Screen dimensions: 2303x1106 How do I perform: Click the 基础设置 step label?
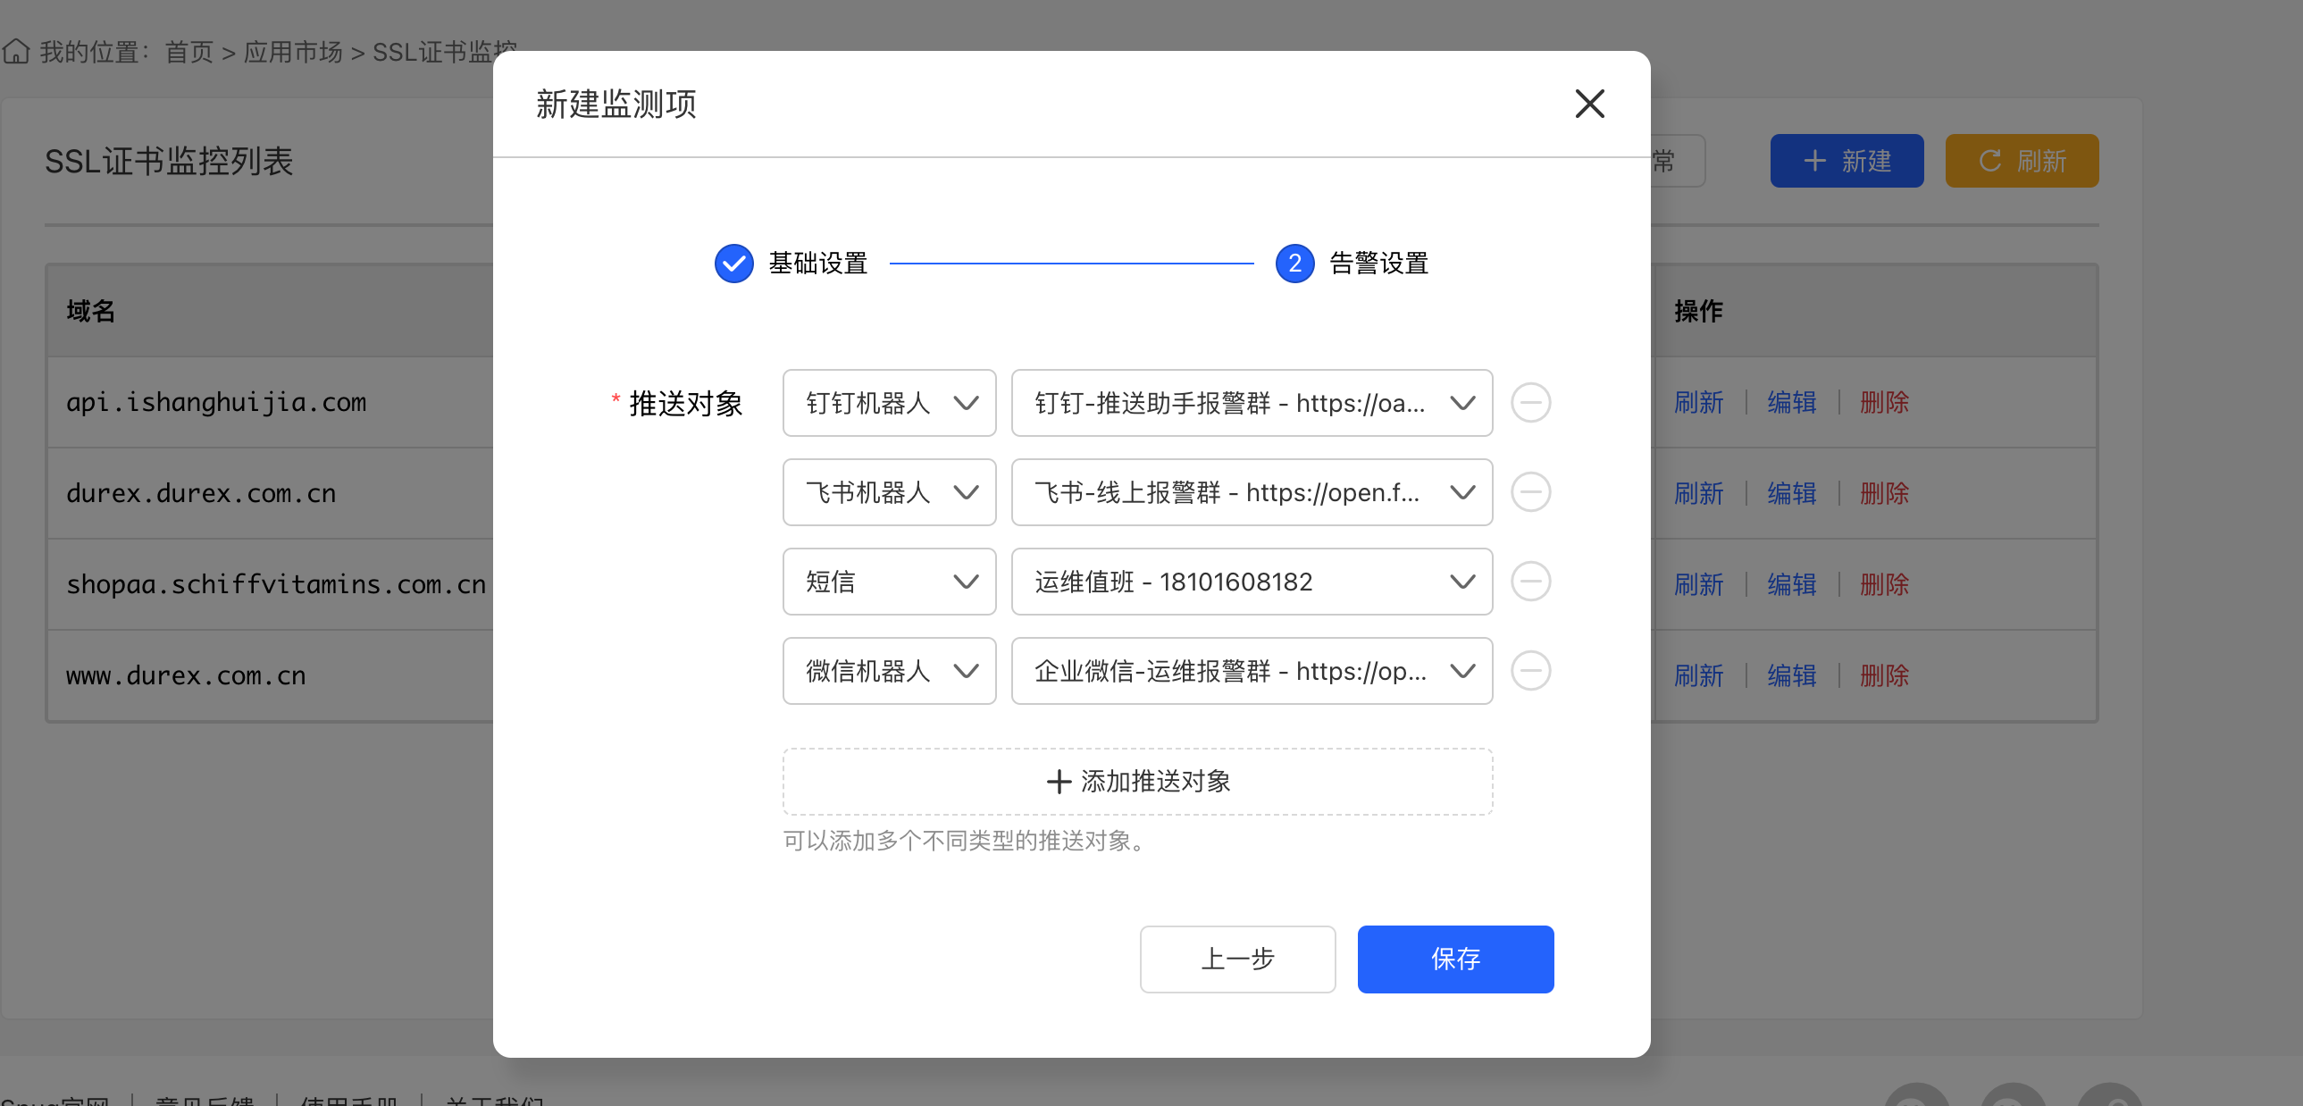click(817, 264)
